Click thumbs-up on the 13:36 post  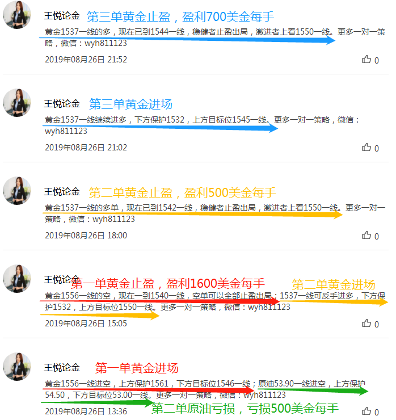[x=366, y=411]
